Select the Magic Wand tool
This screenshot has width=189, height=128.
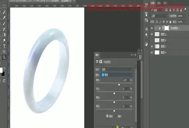point(4,12)
